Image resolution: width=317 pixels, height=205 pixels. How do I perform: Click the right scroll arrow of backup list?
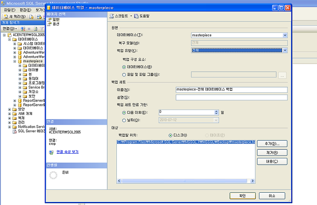coord(253,181)
